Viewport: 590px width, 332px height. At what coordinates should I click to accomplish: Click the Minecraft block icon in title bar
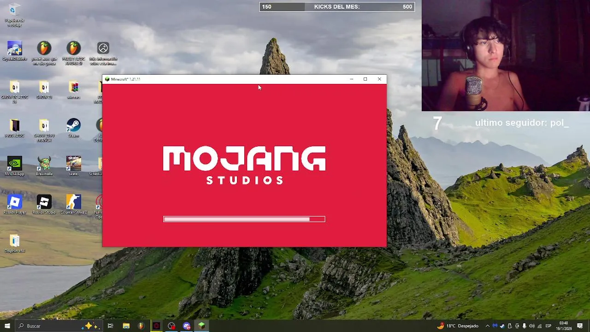click(107, 79)
